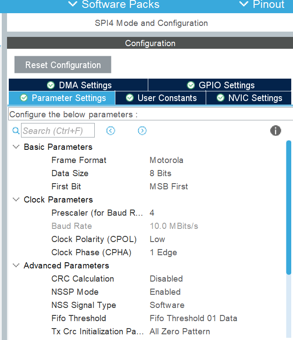Image resolution: width=293 pixels, height=340 pixels.
Task: Go to next search result arrow
Action: 142,130
